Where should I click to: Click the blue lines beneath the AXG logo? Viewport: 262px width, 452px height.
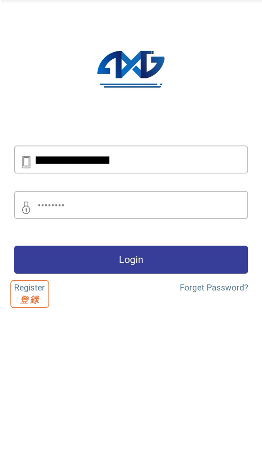[x=131, y=85]
